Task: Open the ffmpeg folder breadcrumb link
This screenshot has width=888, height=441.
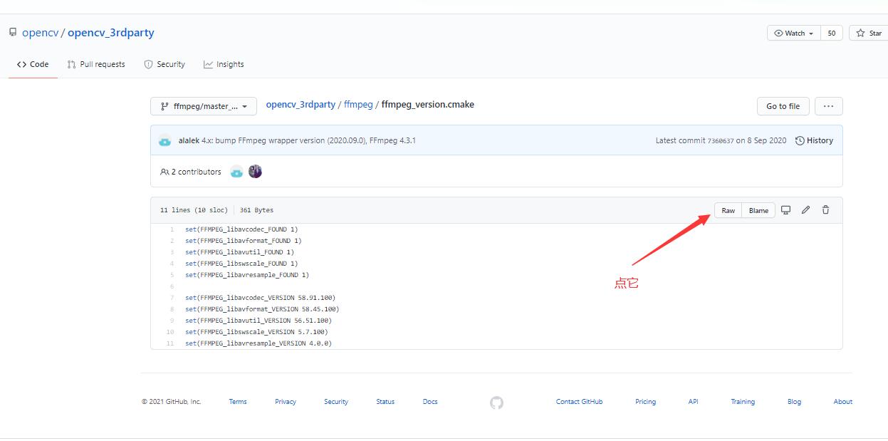Action: pyautogui.click(x=358, y=104)
